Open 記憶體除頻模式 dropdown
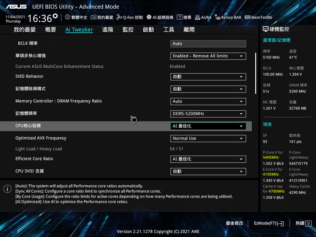This screenshot has height=237, width=316. pos(208,89)
